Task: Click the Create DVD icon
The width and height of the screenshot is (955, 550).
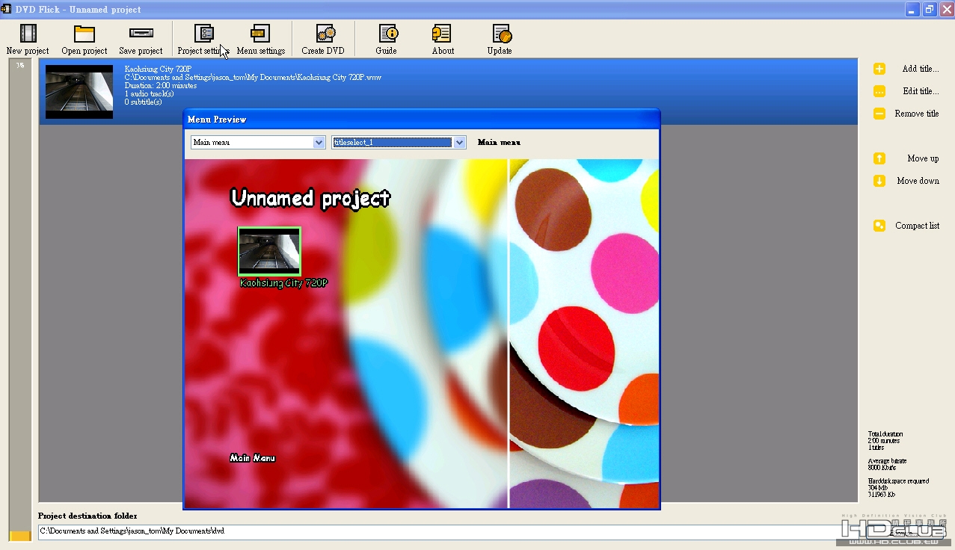Action: coord(325,34)
